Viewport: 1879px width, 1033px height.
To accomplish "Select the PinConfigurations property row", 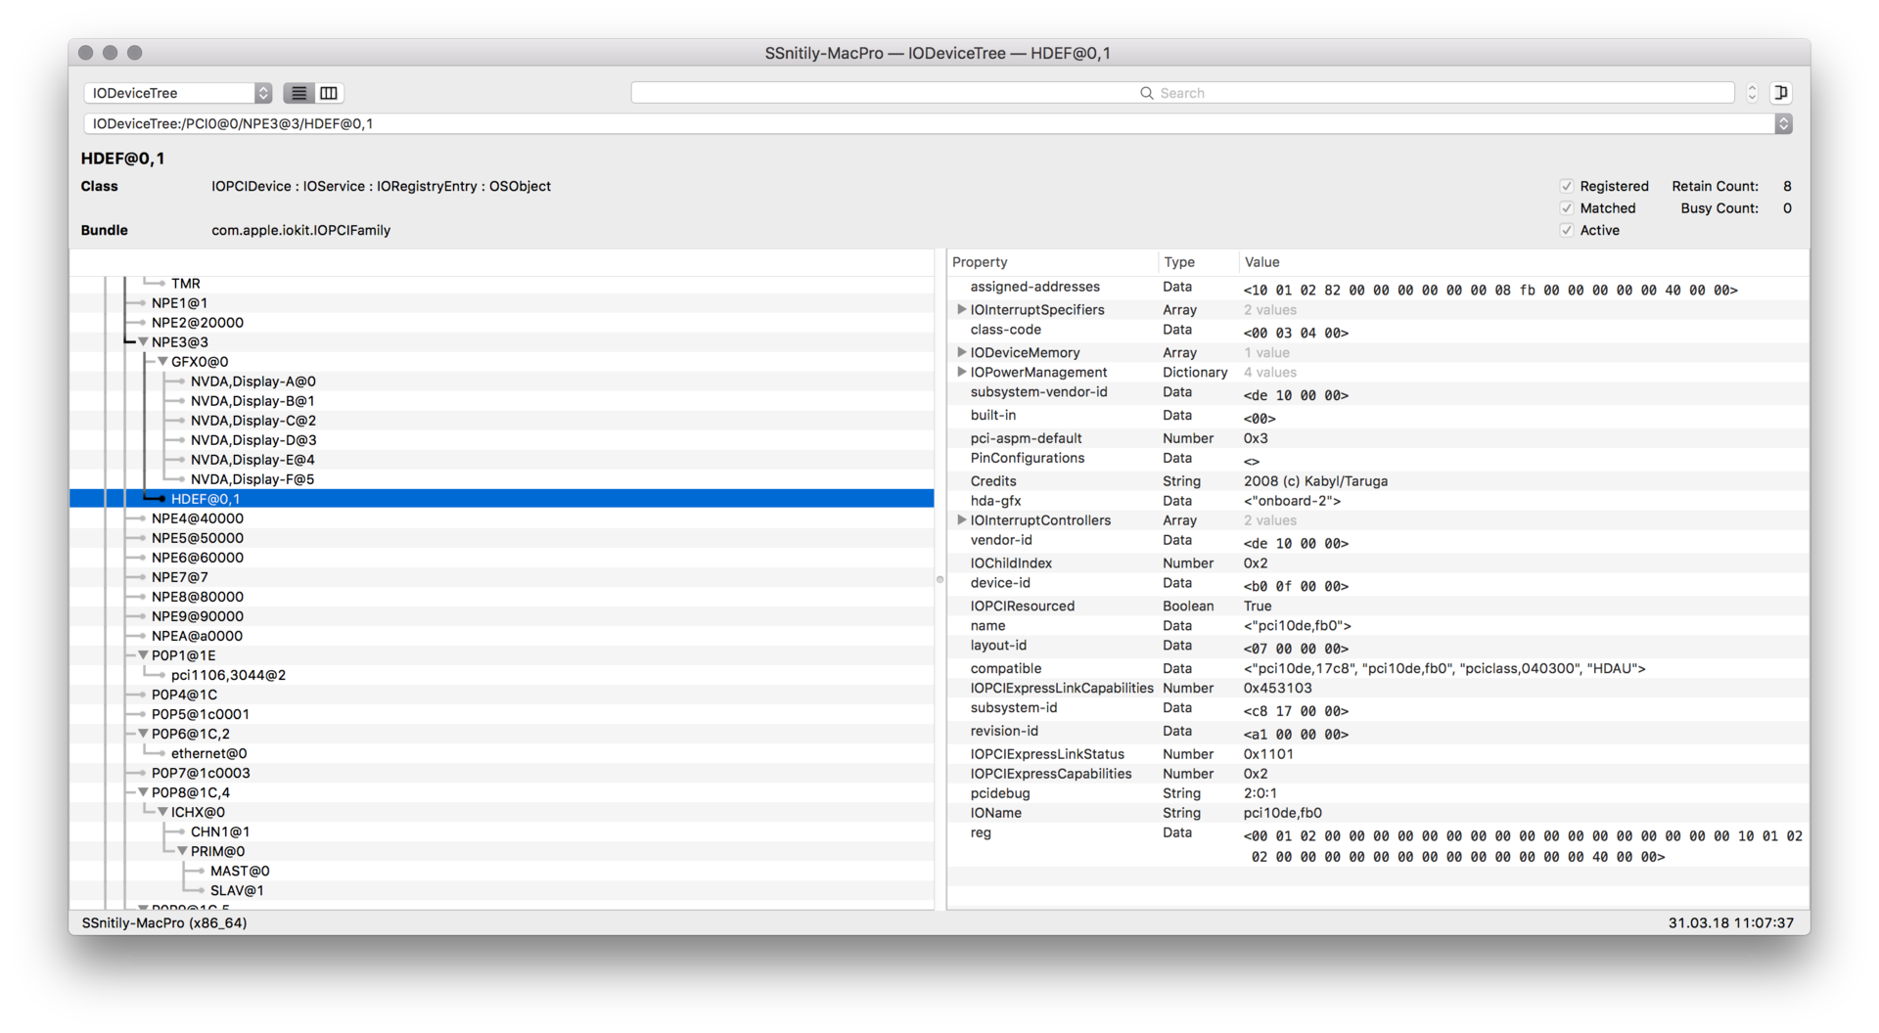I will pos(1378,459).
